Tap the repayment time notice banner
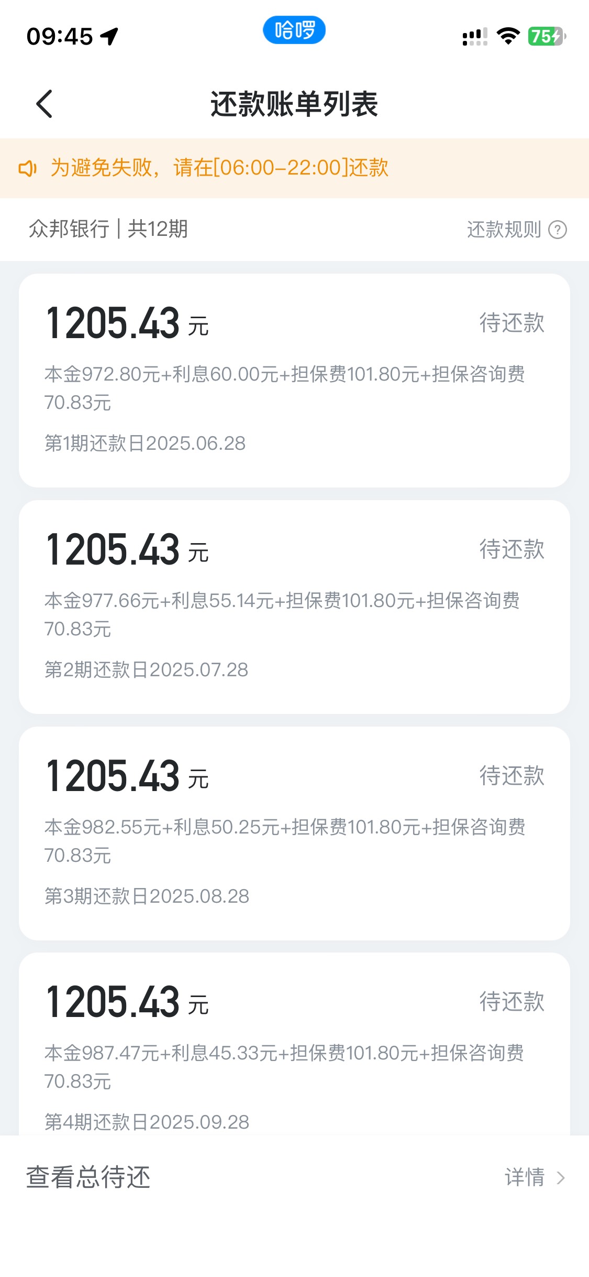 tap(294, 168)
